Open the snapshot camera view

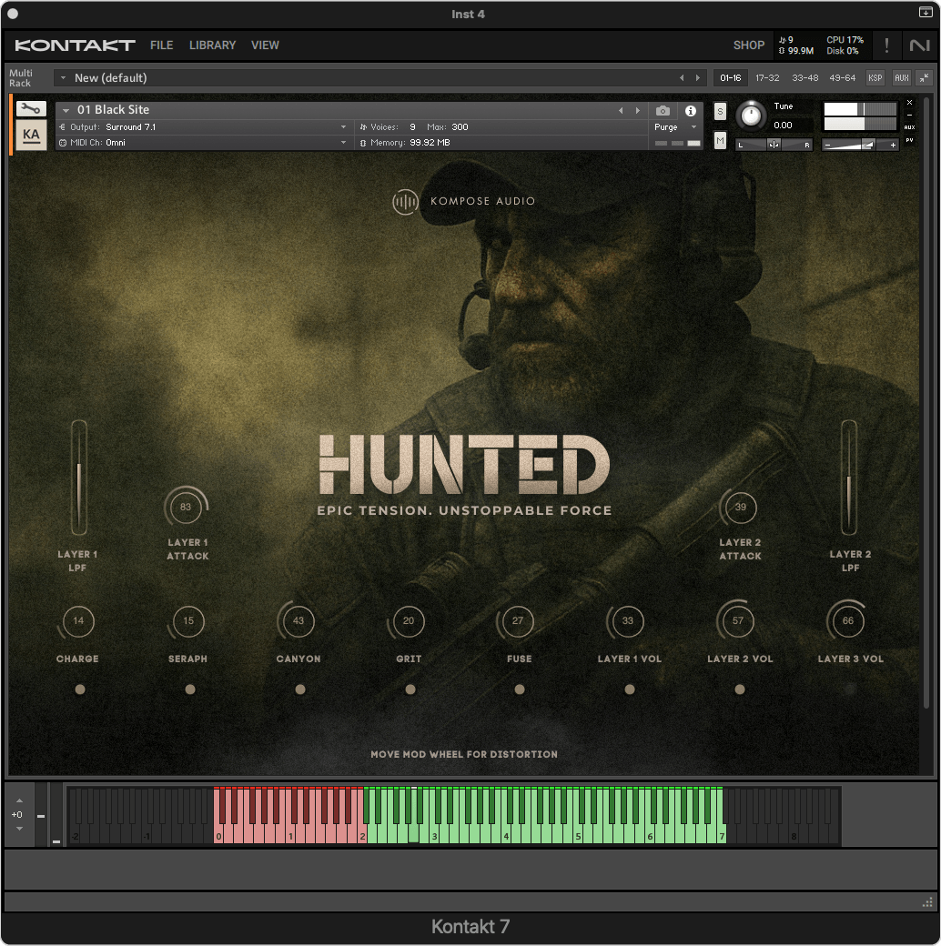(663, 111)
